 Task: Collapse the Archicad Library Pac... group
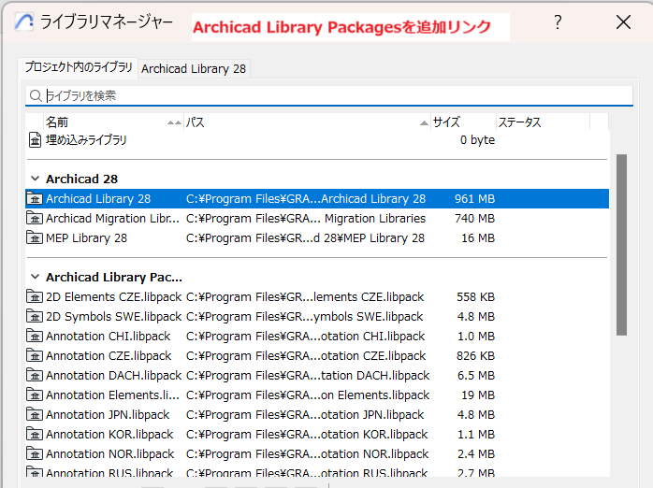tap(36, 277)
